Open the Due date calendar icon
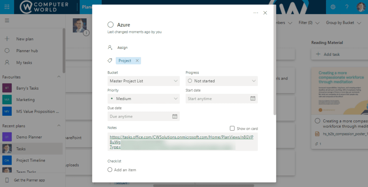The image size is (368, 187). (175, 116)
